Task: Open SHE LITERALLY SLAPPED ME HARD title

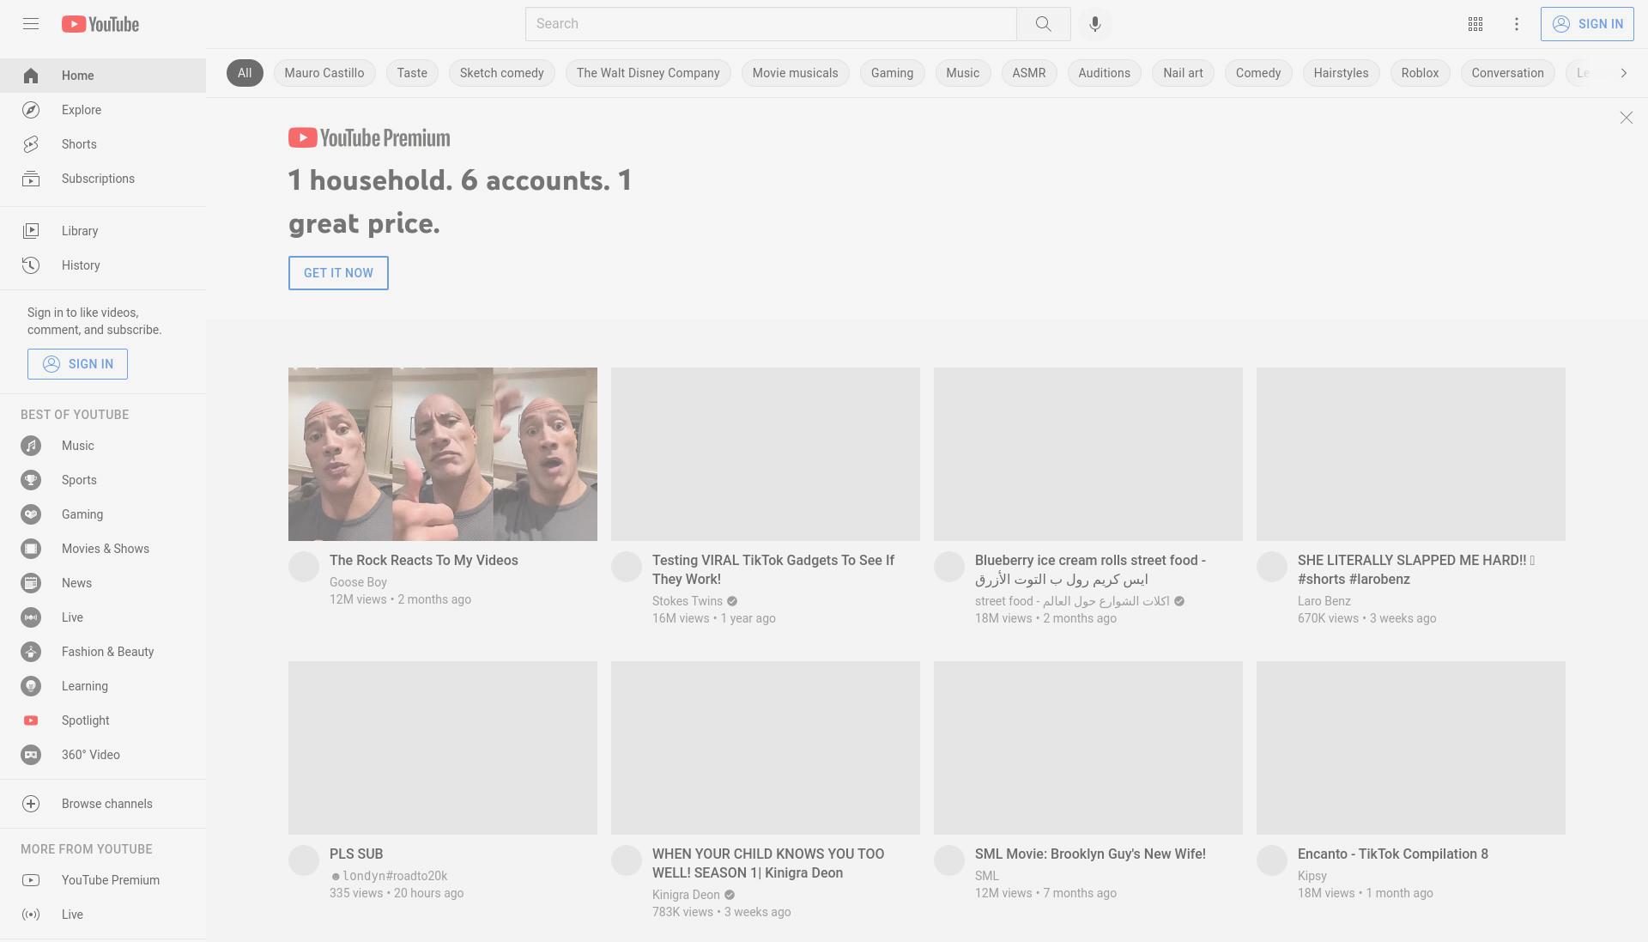Action: pos(1416,569)
